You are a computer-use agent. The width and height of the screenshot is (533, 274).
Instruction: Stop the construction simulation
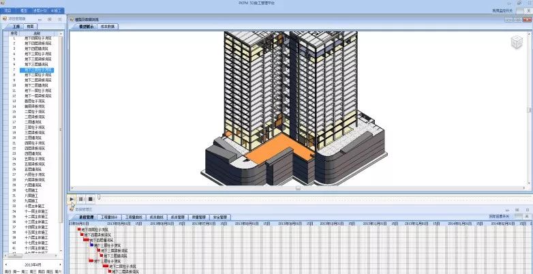(91, 199)
